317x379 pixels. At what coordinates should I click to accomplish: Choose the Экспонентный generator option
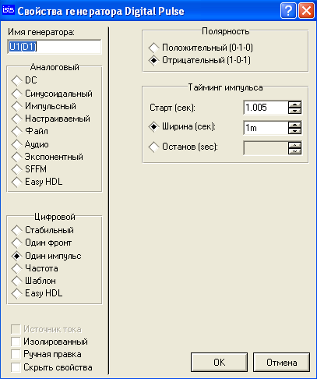click(x=48, y=157)
